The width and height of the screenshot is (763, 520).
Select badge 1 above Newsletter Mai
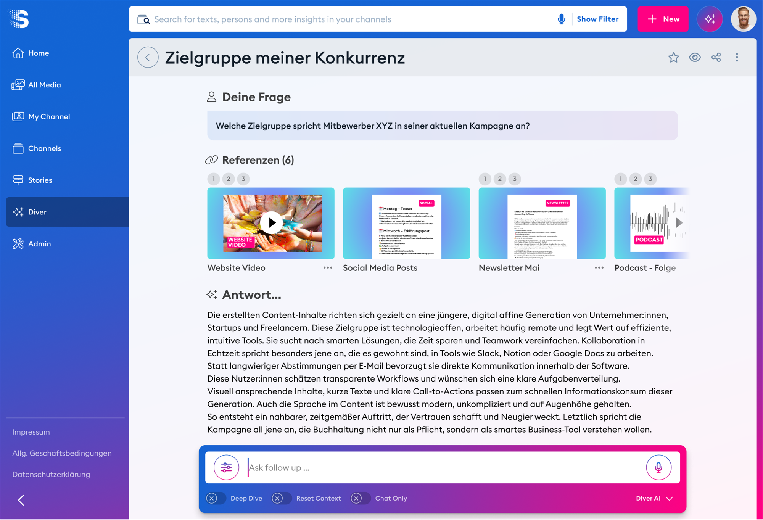coord(485,179)
